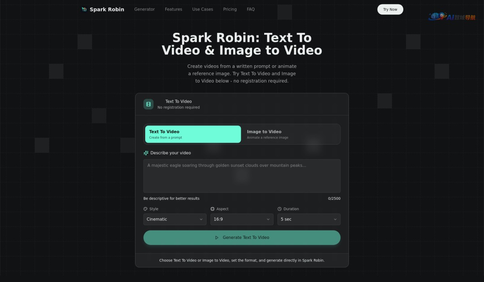Focus the video description prompt text area

pos(242,176)
